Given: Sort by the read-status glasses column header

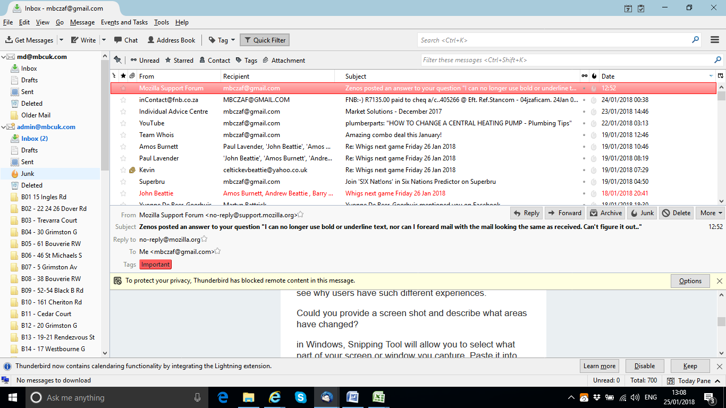Looking at the screenshot, I should [585, 76].
